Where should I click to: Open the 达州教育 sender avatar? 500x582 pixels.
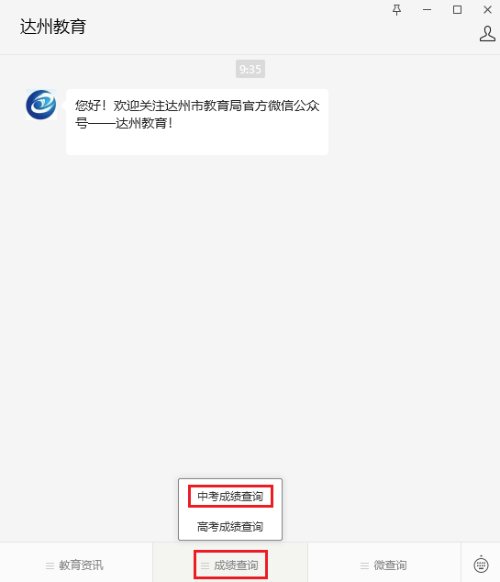point(41,105)
